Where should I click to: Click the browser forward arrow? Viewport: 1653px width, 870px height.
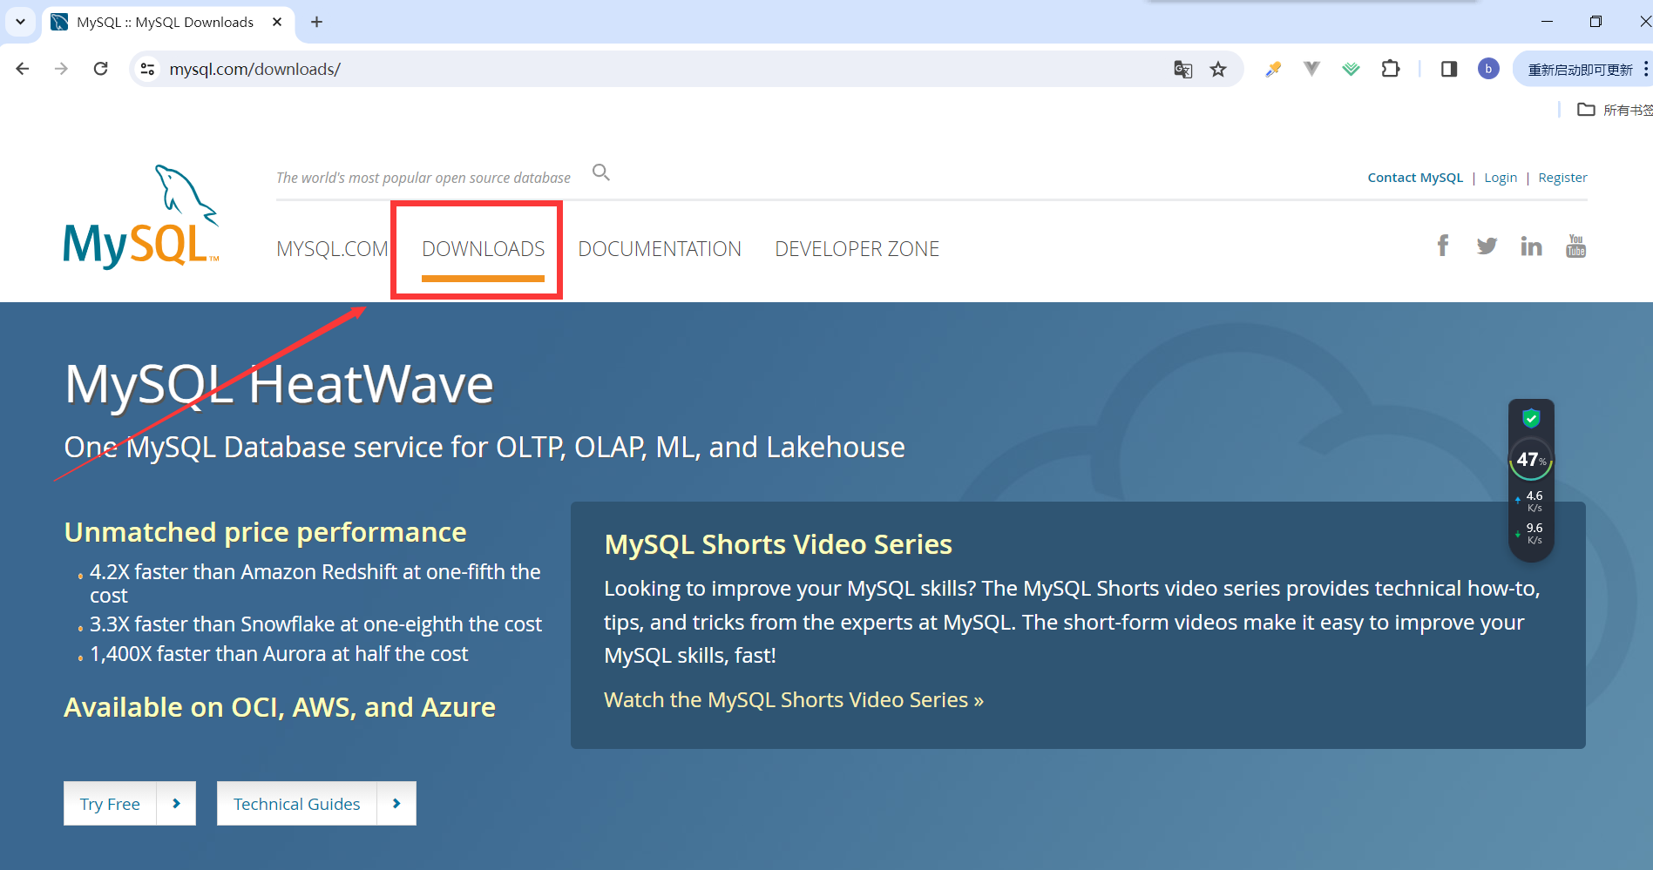click(61, 69)
